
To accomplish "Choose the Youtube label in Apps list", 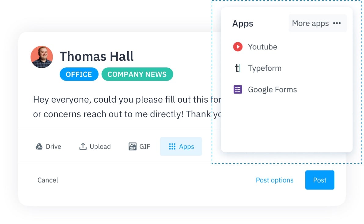I will pos(262,47).
